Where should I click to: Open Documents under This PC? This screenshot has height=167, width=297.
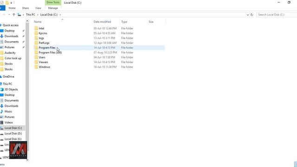12,101
